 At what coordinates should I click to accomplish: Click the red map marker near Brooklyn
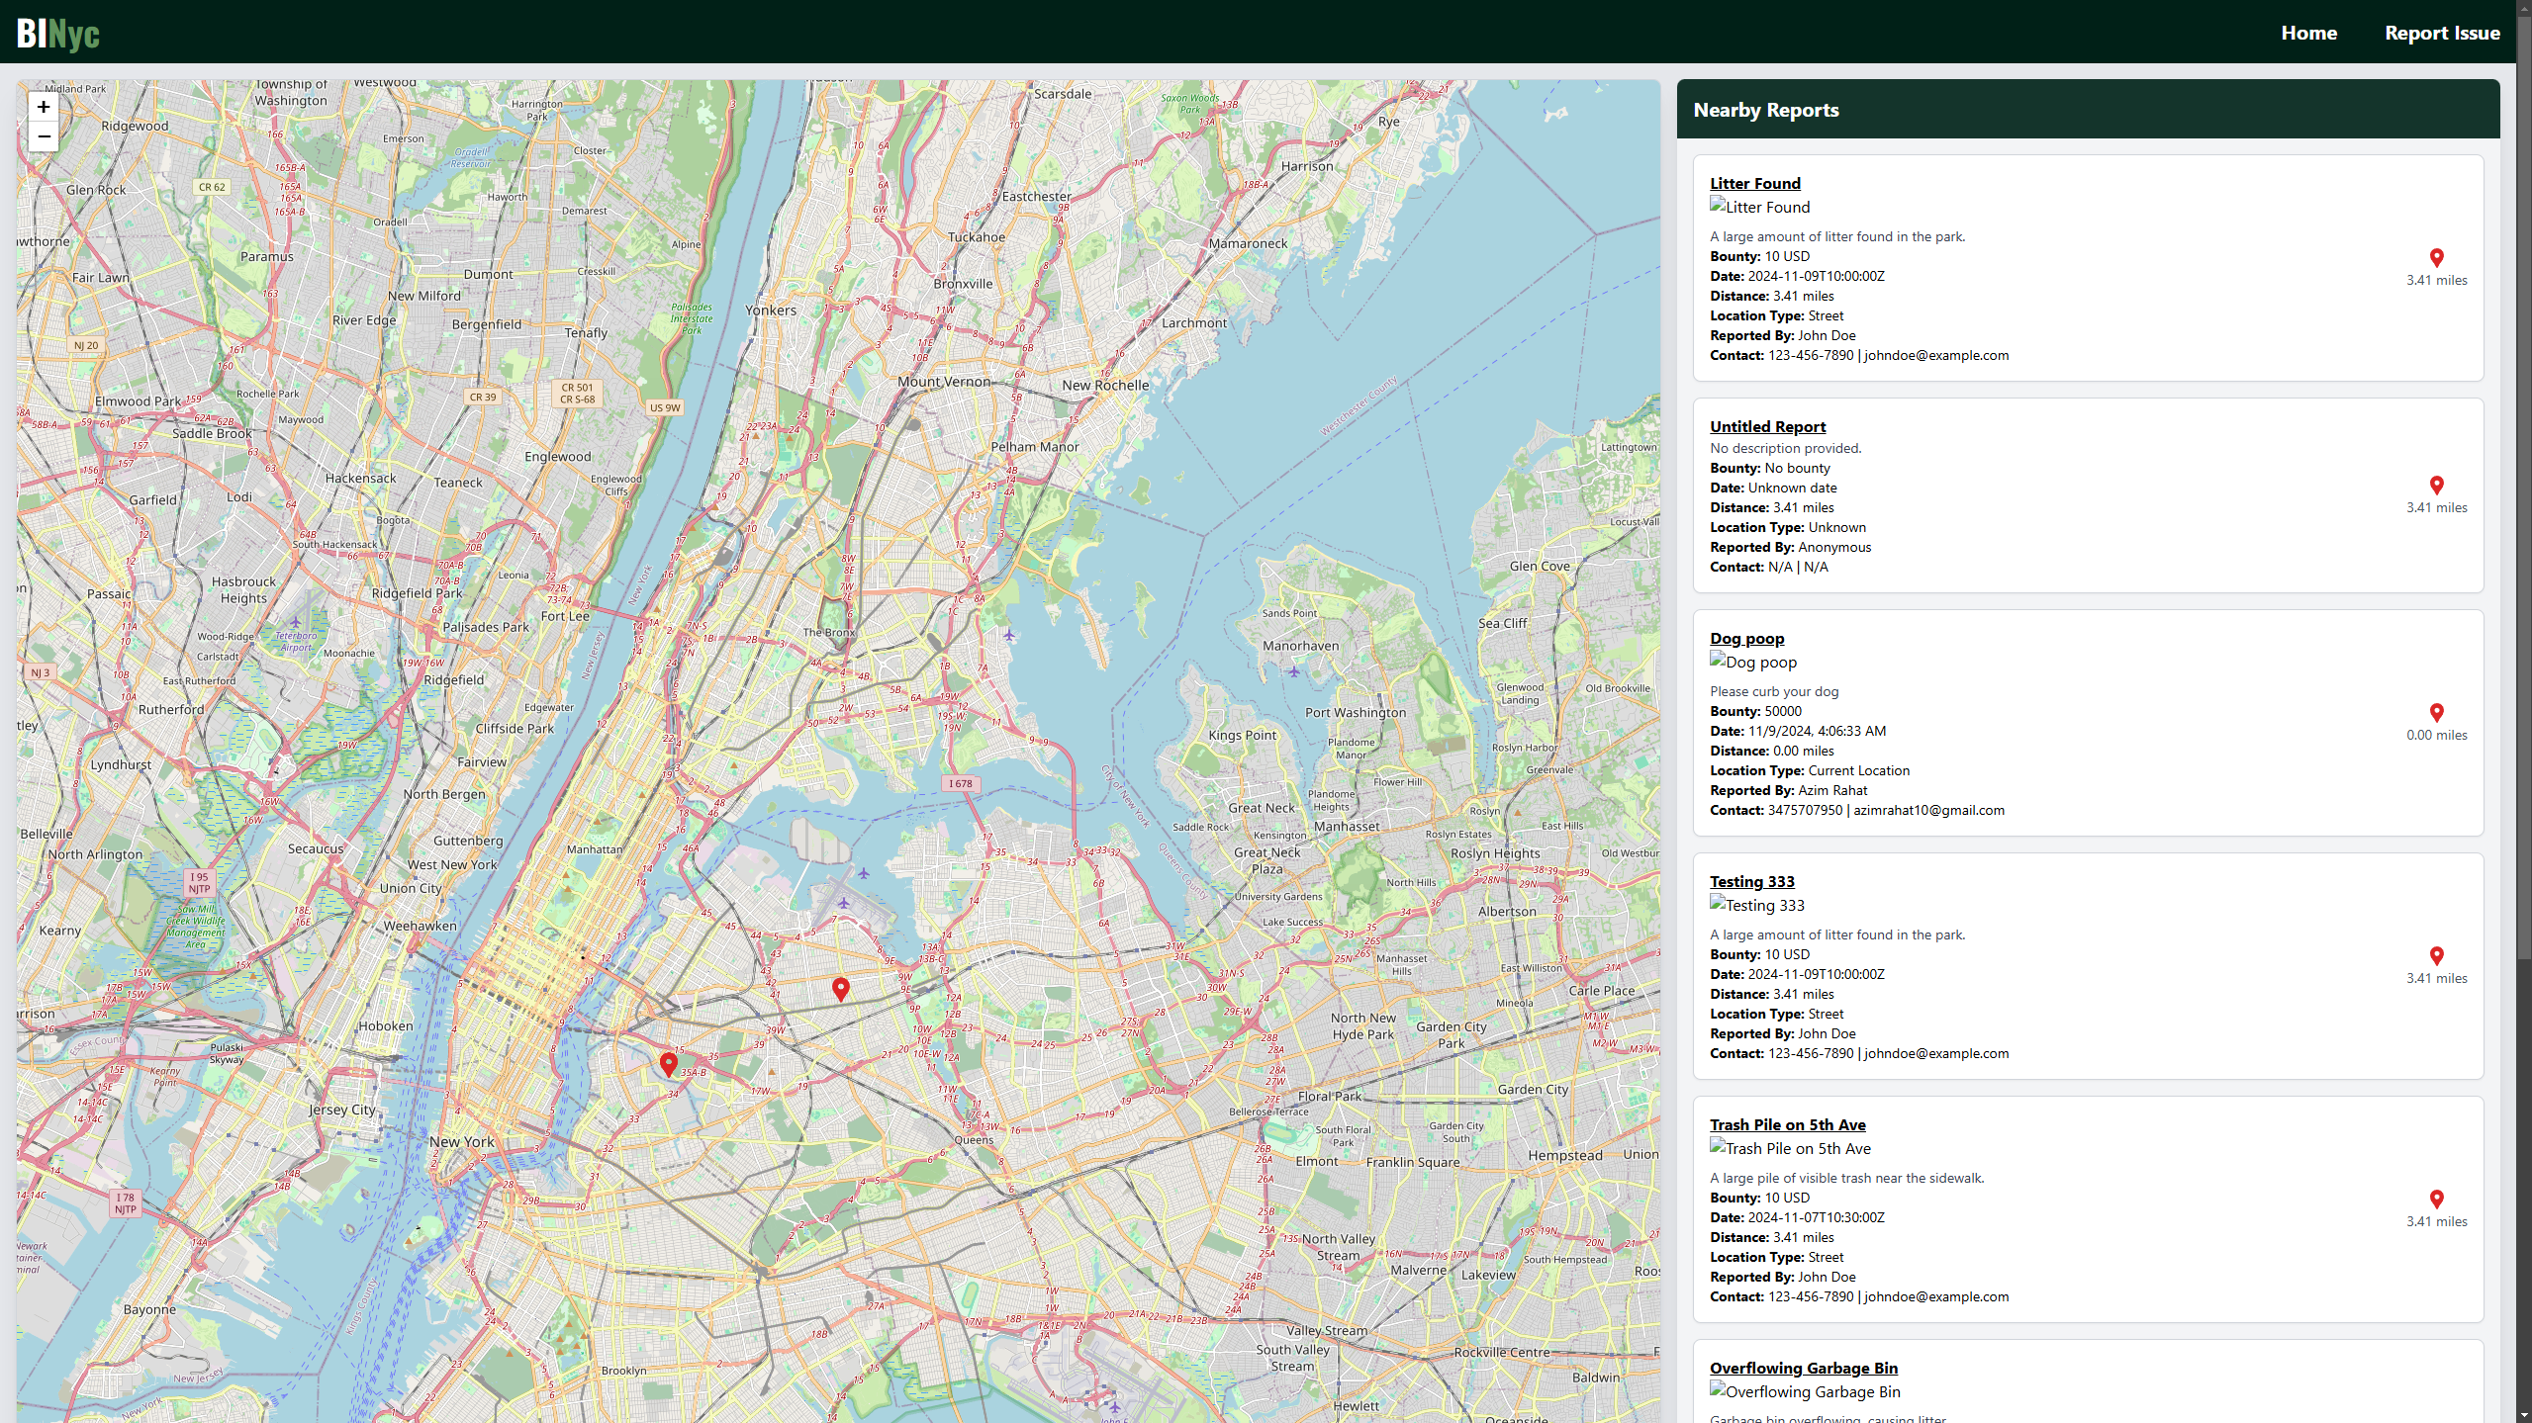click(x=669, y=1063)
